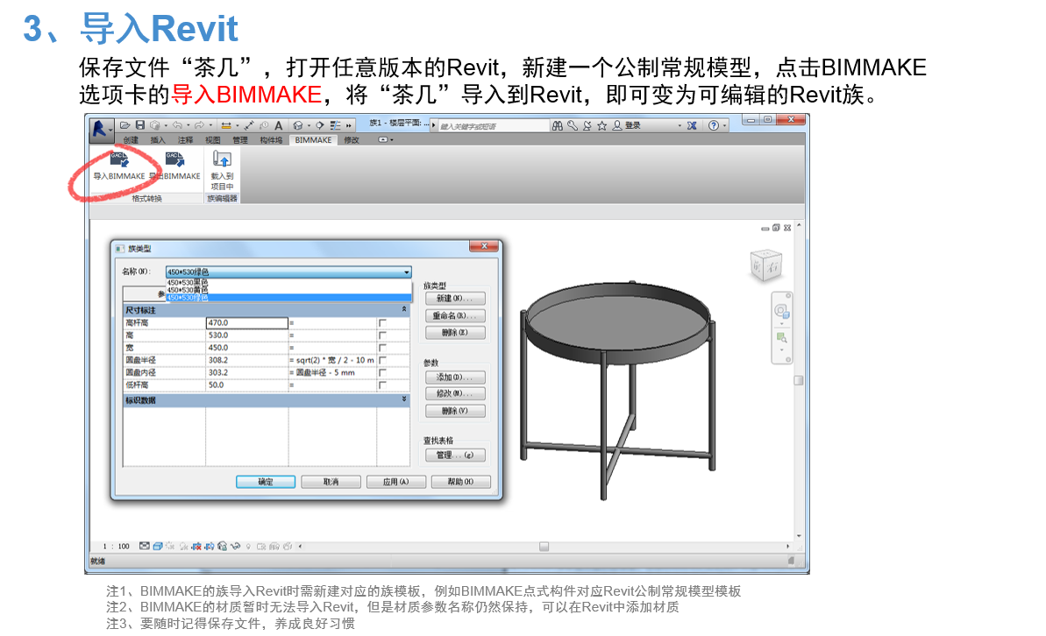Click the subscription key icon in the title bar

pyautogui.click(x=573, y=125)
